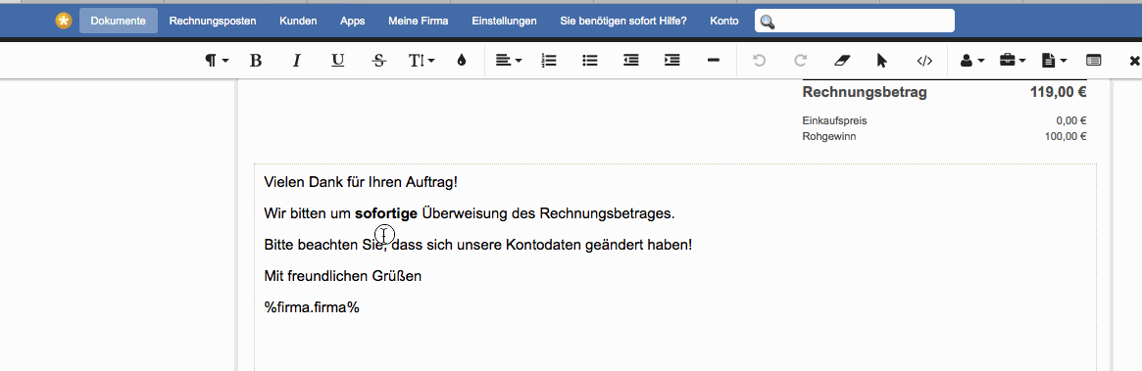Screen dimensions: 1142x371
Task: Open the Meine Firma menu
Action: tap(418, 22)
